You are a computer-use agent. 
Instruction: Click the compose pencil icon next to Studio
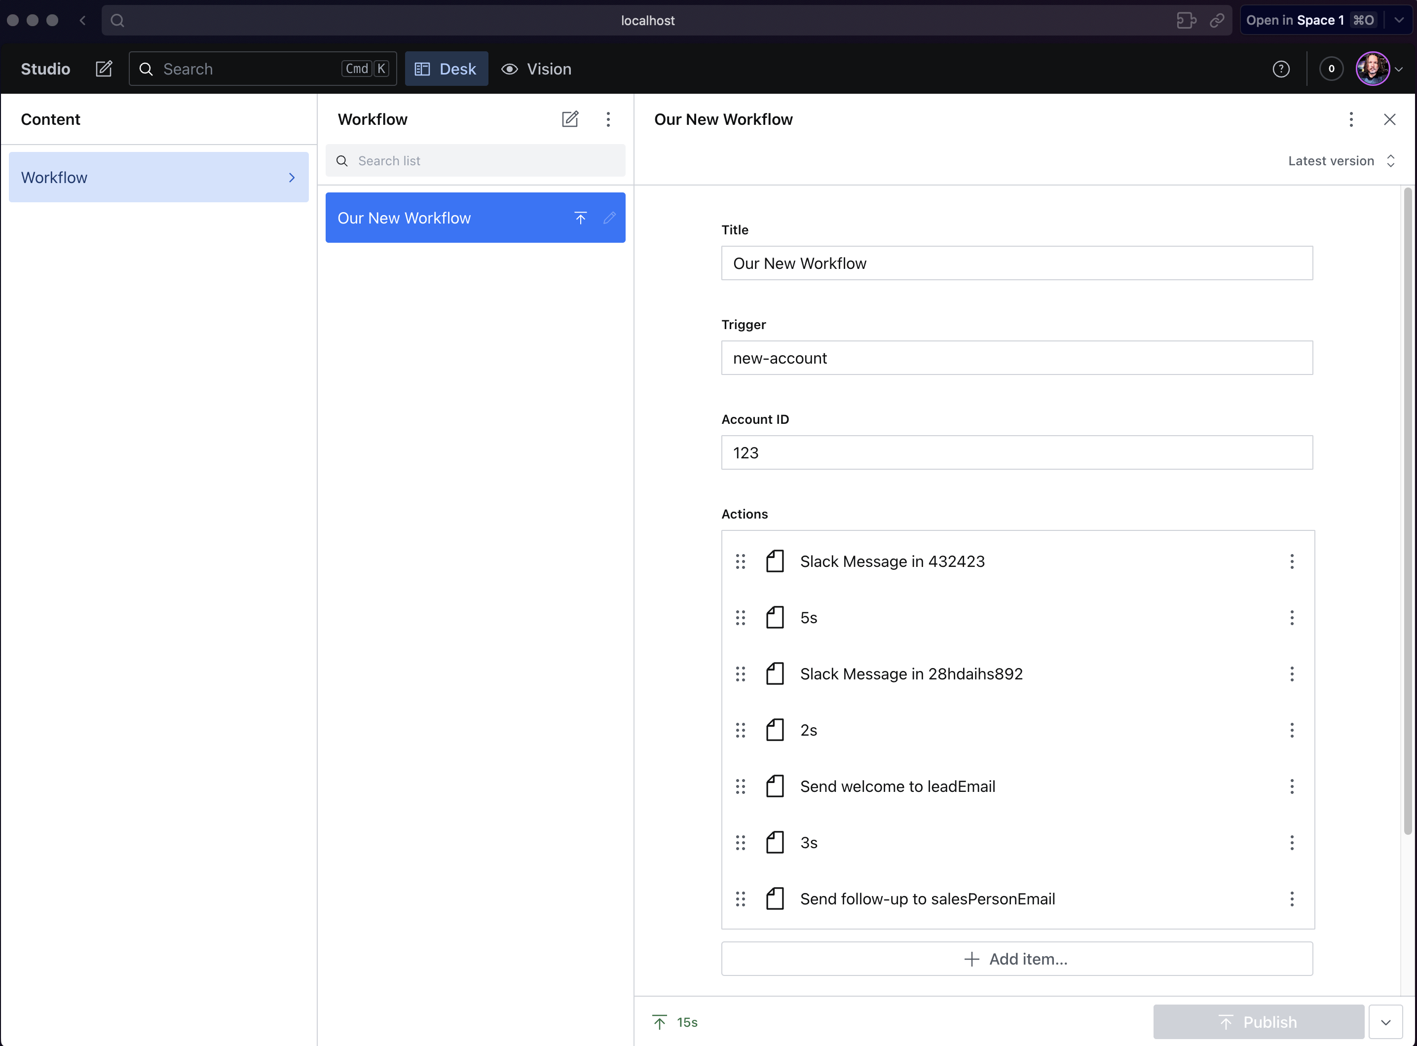pos(104,69)
